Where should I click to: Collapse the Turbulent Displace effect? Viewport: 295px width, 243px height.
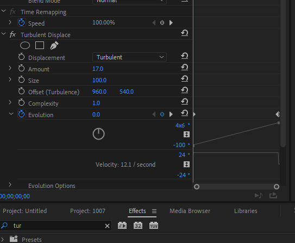tap(3, 34)
